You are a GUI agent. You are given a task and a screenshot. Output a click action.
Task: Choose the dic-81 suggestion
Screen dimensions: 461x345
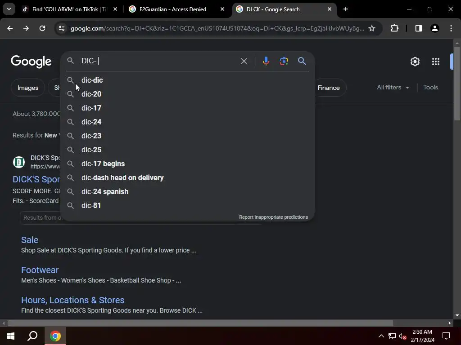coord(187,205)
